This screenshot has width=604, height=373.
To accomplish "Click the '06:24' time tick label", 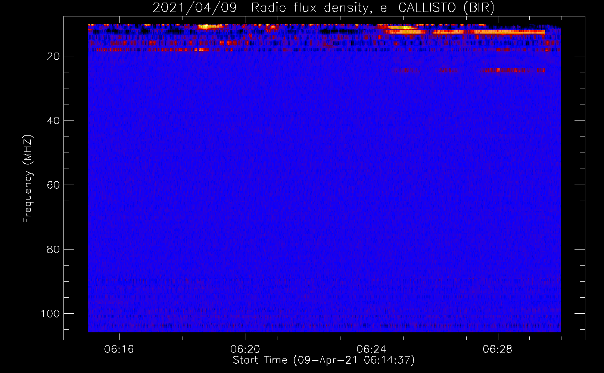I will 371,350.
